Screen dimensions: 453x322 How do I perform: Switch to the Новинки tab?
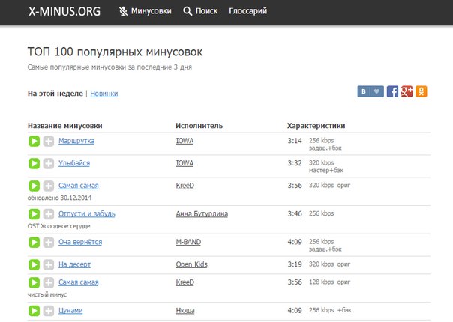coord(104,94)
